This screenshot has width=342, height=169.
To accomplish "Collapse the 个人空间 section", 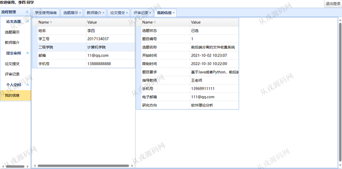I will [27, 85].
